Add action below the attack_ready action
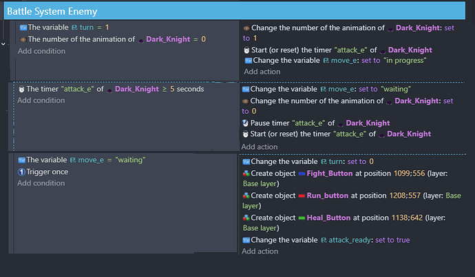The height and width of the screenshot is (277, 475). [260, 251]
